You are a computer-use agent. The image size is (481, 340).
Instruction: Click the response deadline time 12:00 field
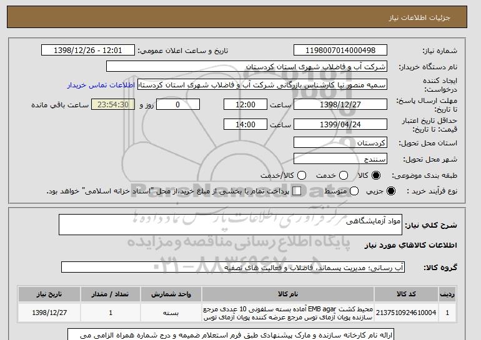click(245, 104)
